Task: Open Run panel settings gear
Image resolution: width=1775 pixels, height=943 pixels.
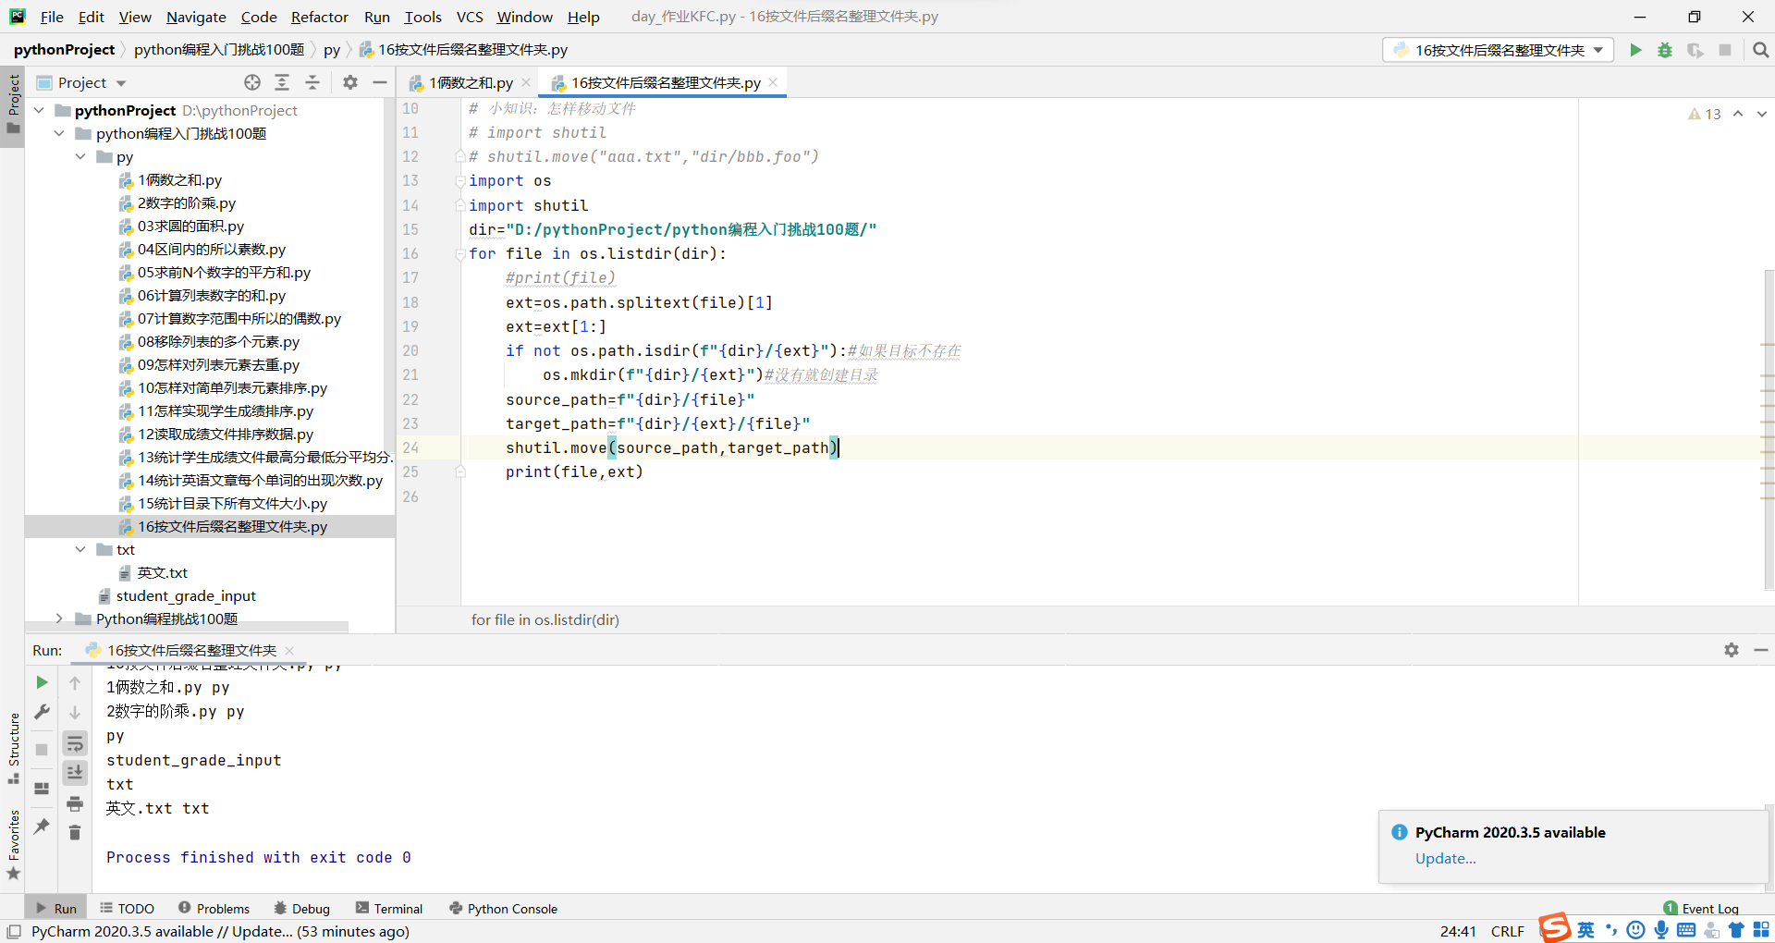Action: coord(1732,650)
